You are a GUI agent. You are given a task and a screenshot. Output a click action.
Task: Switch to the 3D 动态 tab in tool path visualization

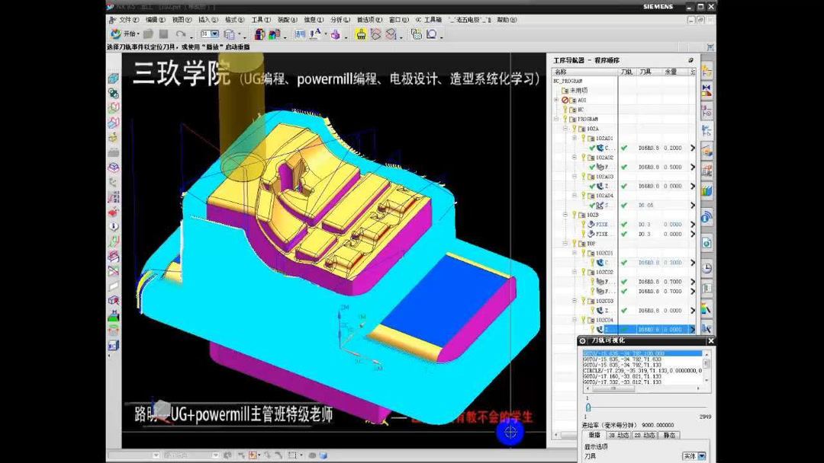620,435
